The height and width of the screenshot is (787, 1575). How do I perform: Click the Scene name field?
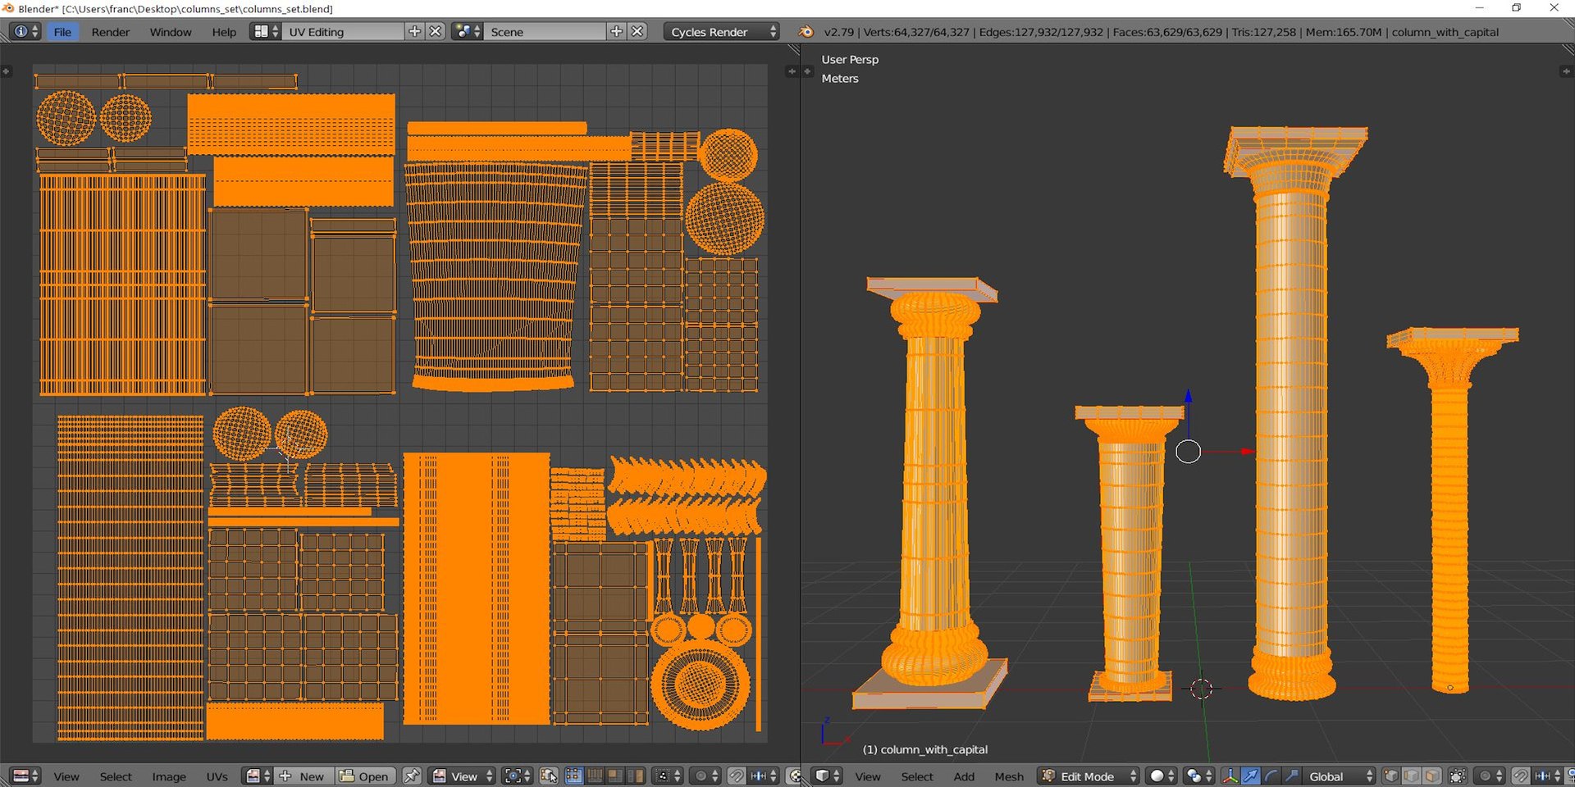click(x=545, y=31)
